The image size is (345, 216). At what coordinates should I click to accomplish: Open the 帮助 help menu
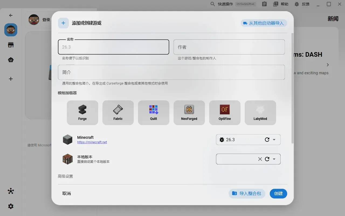tap(281, 4)
